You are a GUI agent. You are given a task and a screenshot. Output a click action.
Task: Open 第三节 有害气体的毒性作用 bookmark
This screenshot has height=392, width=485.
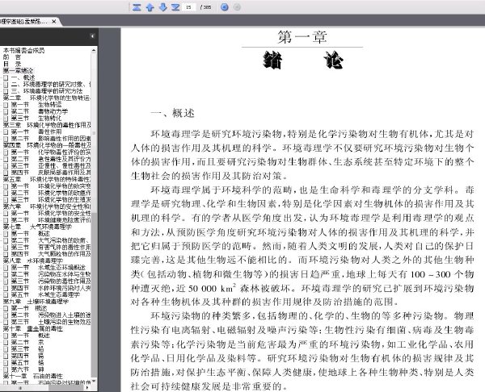[x=51, y=248]
